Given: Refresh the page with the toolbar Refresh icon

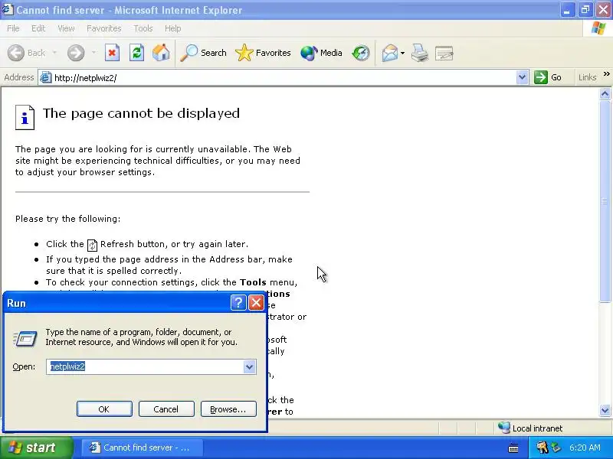Looking at the screenshot, I should tap(137, 53).
